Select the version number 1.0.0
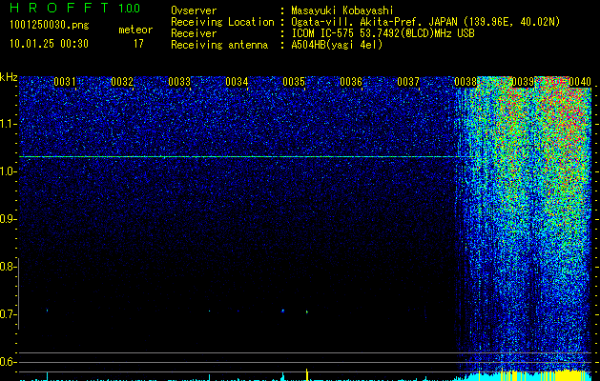 pyautogui.click(x=129, y=9)
